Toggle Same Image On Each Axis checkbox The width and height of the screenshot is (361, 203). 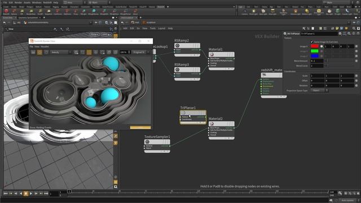pos(312,42)
